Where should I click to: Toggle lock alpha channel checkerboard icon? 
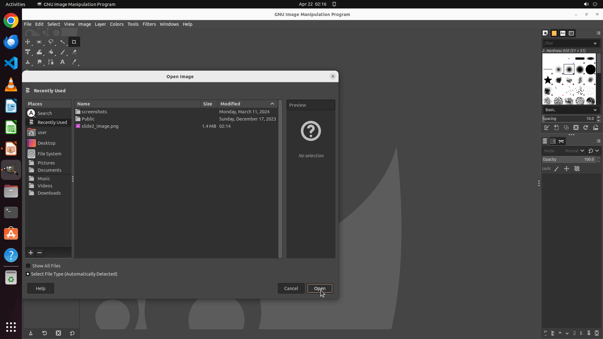(x=577, y=169)
